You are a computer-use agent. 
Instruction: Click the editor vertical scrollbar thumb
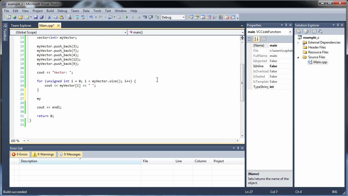pyautogui.click(x=242, y=82)
